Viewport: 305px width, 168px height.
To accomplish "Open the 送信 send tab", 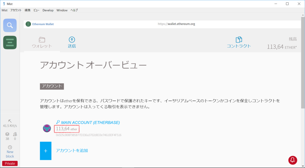I will coord(72,43).
